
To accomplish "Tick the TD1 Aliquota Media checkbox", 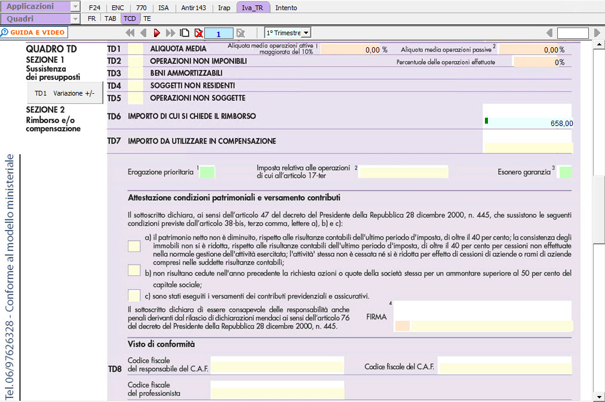I will point(135,49).
